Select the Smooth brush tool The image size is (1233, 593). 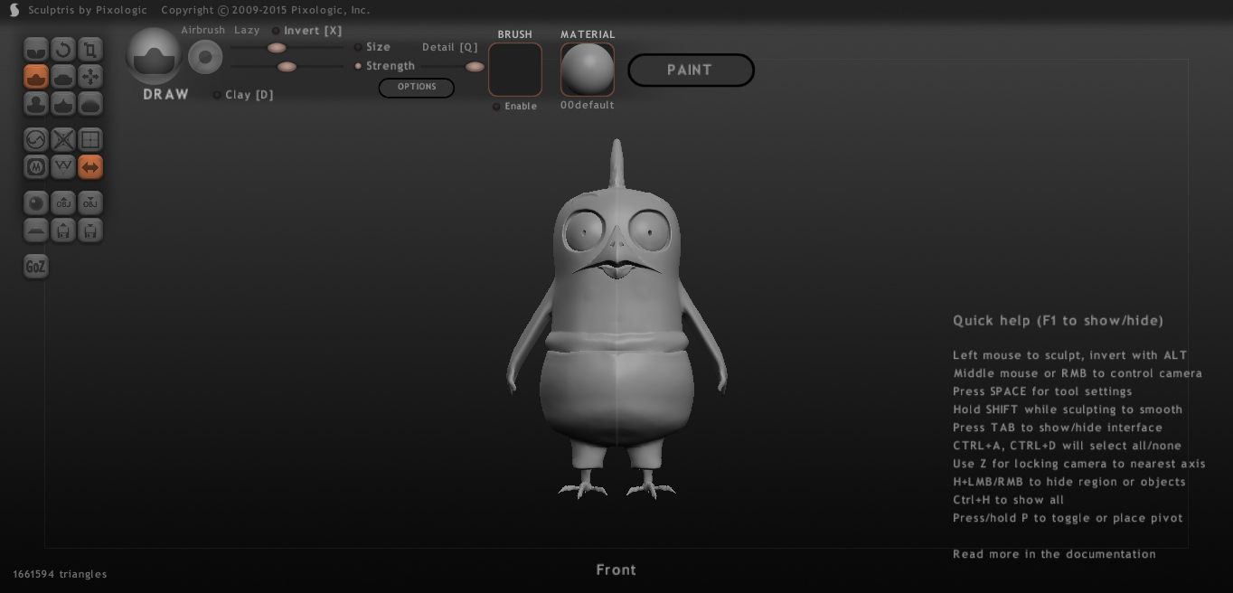(x=90, y=104)
